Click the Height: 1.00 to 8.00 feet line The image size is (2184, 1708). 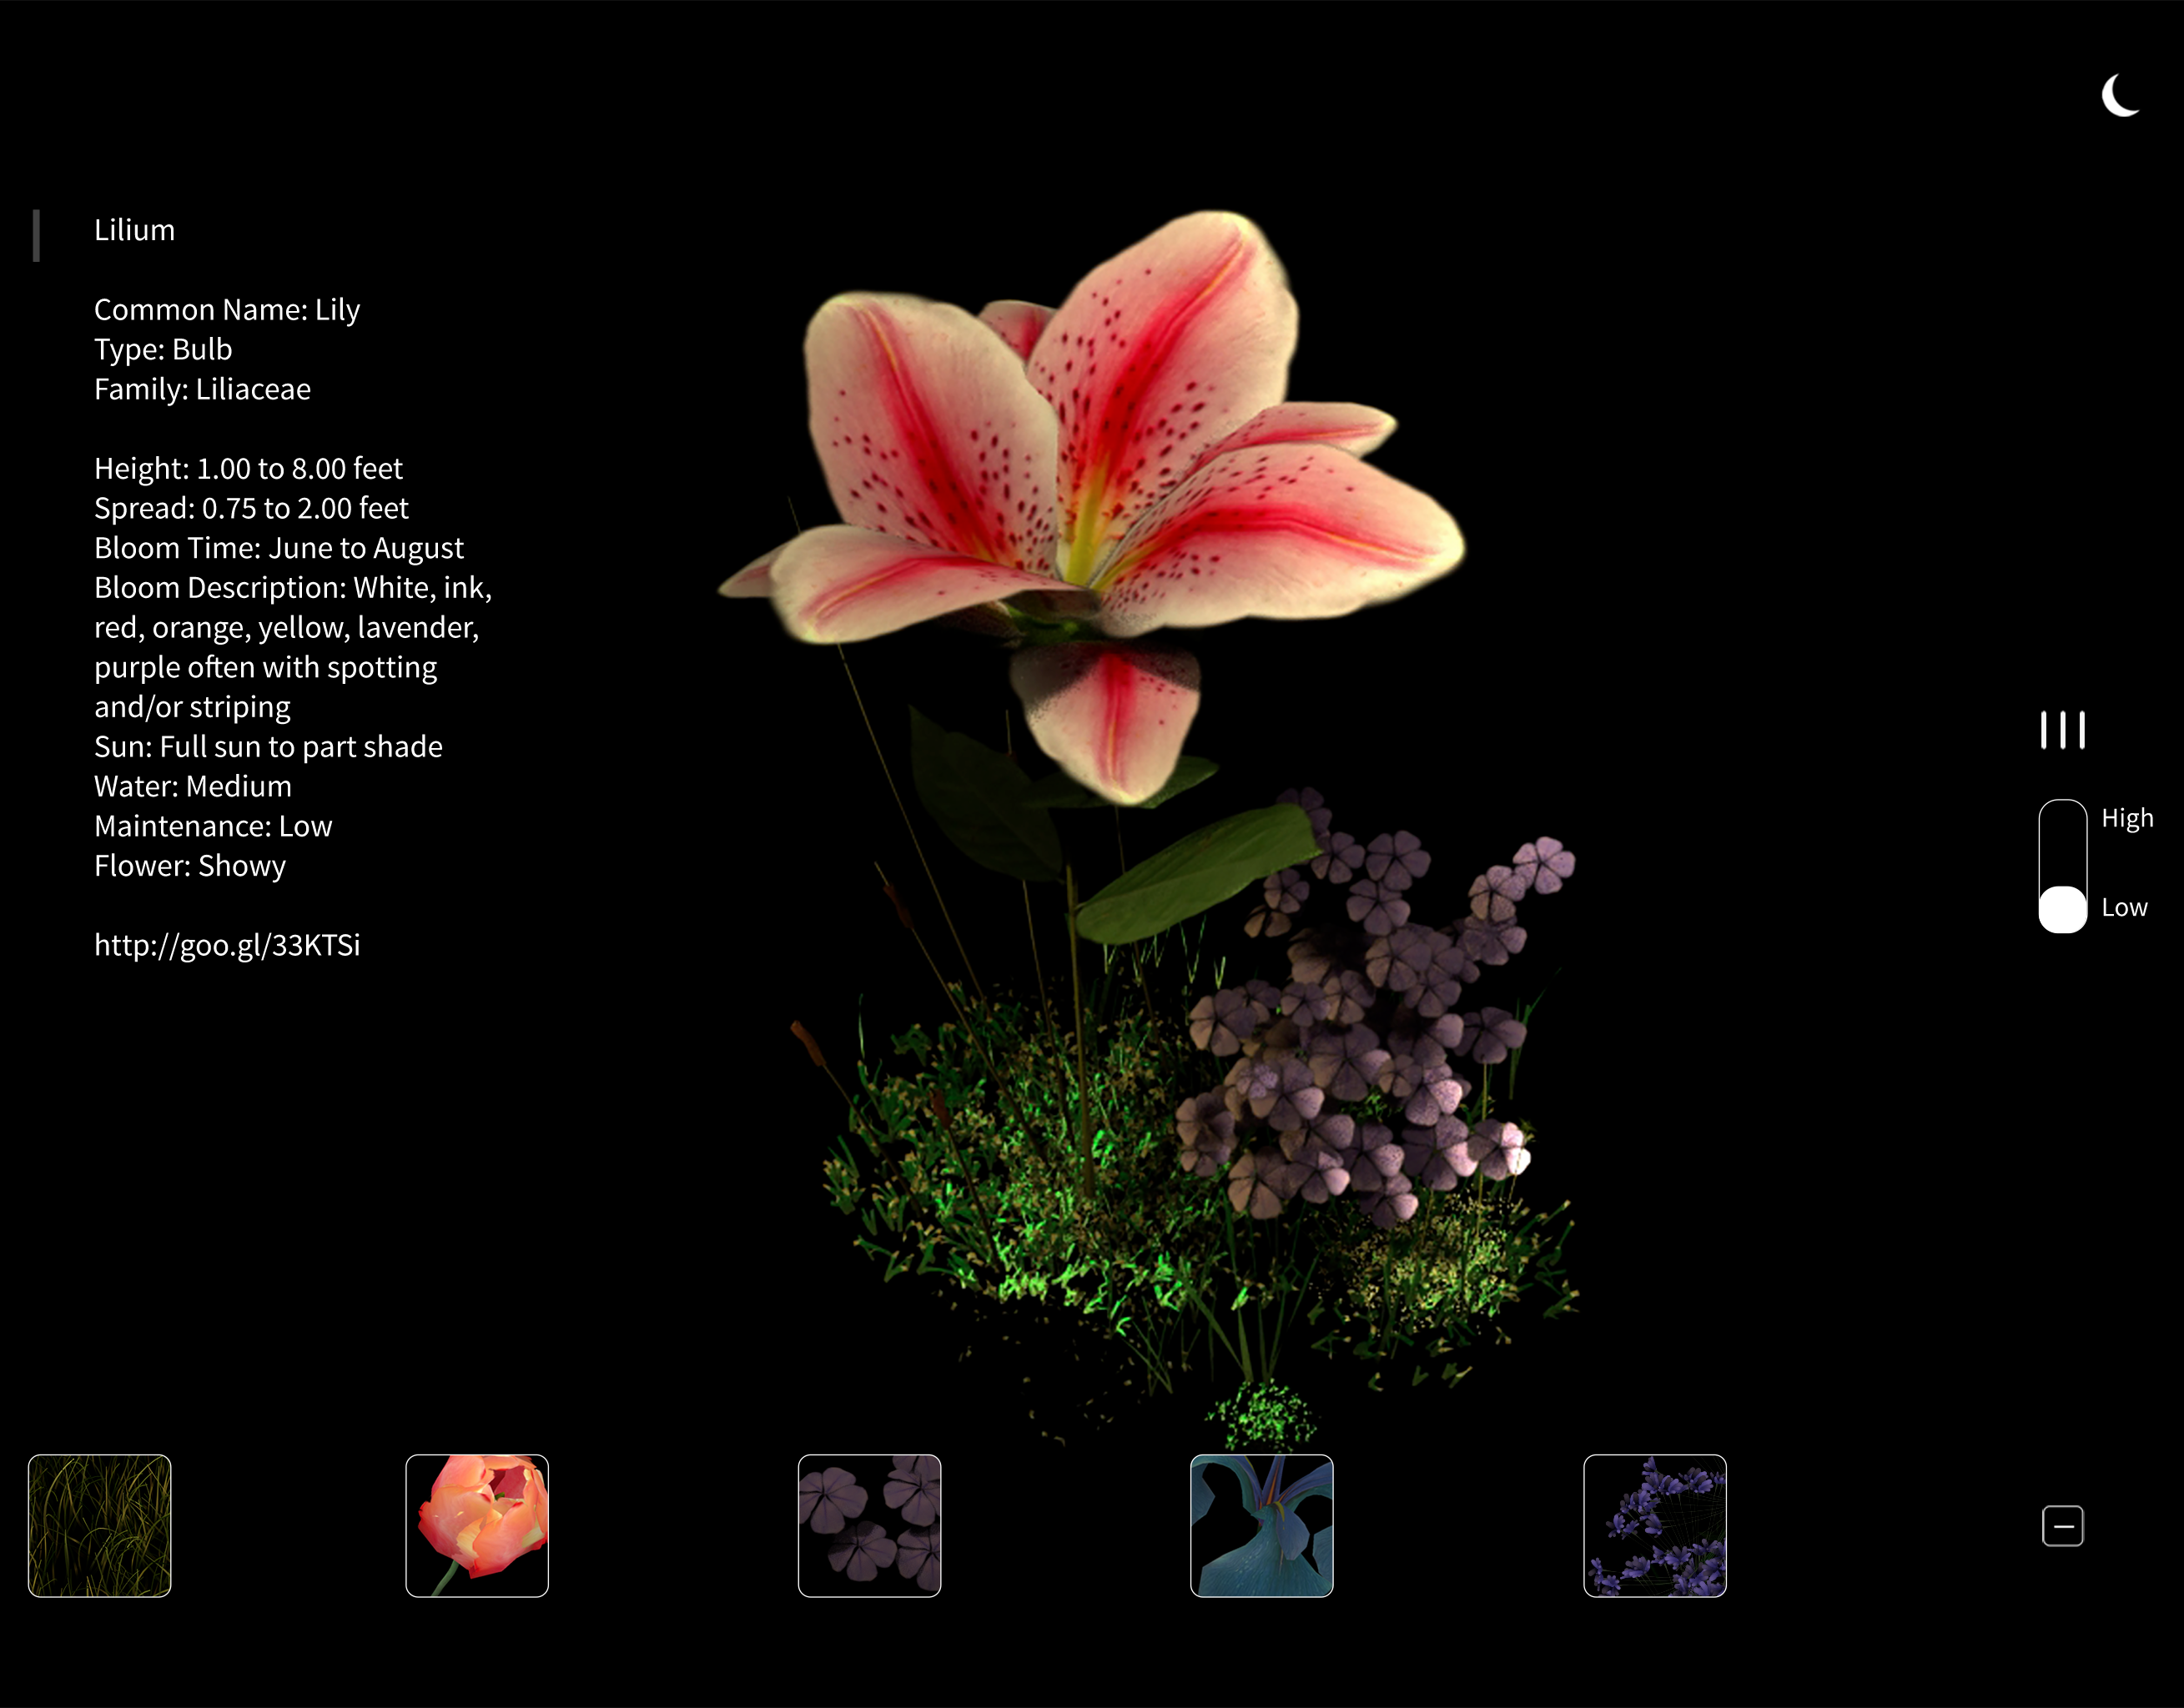point(248,468)
